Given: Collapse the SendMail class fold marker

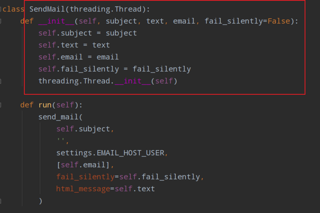Looking at the screenshot, I should pos(1,9).
